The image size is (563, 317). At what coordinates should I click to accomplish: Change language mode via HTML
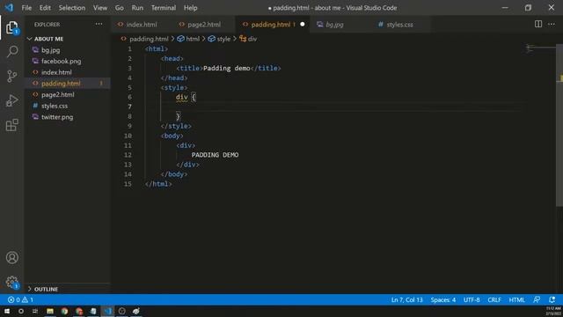(516, 299)
